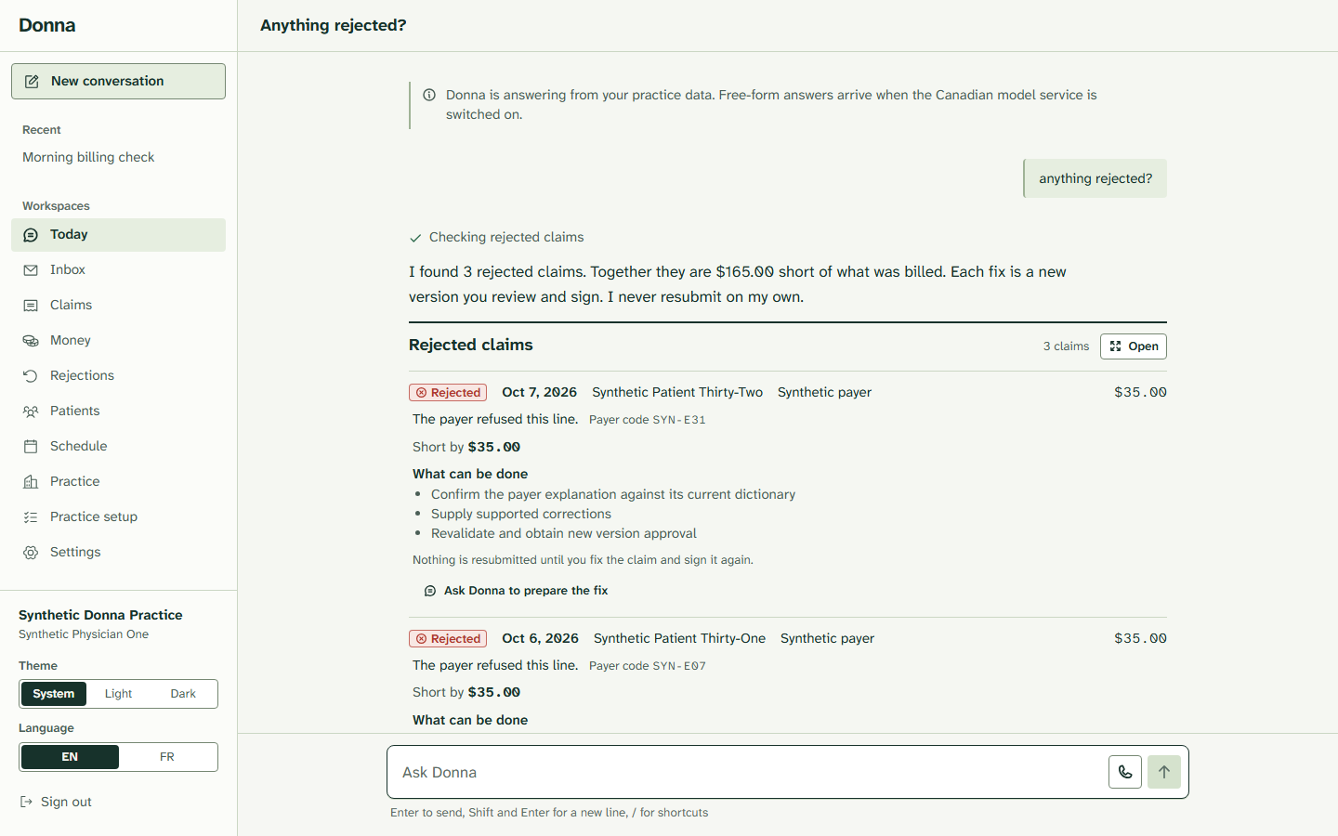This screenshot has height=836, width=1338.
Task: Click the Schedule calendar icon
Action: (31, 447)
